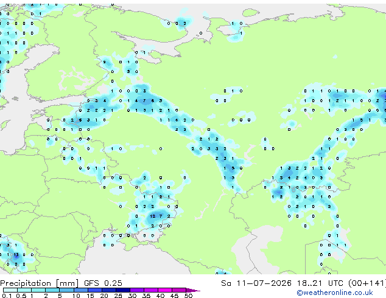Click the 1–2 mm legend color swatch
This screenshot has height=298, width=386.
(x=38, y=290)
